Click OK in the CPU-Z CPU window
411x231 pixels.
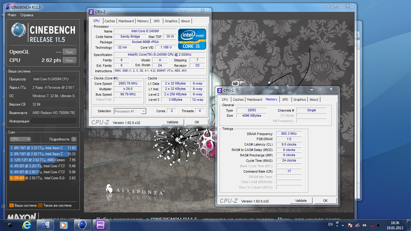197,122
